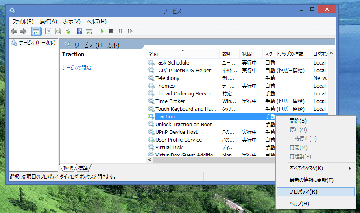Click the Forward arrow toolbar icon
The width and height of the screenshot is (360, 213).
coord(23,31)
